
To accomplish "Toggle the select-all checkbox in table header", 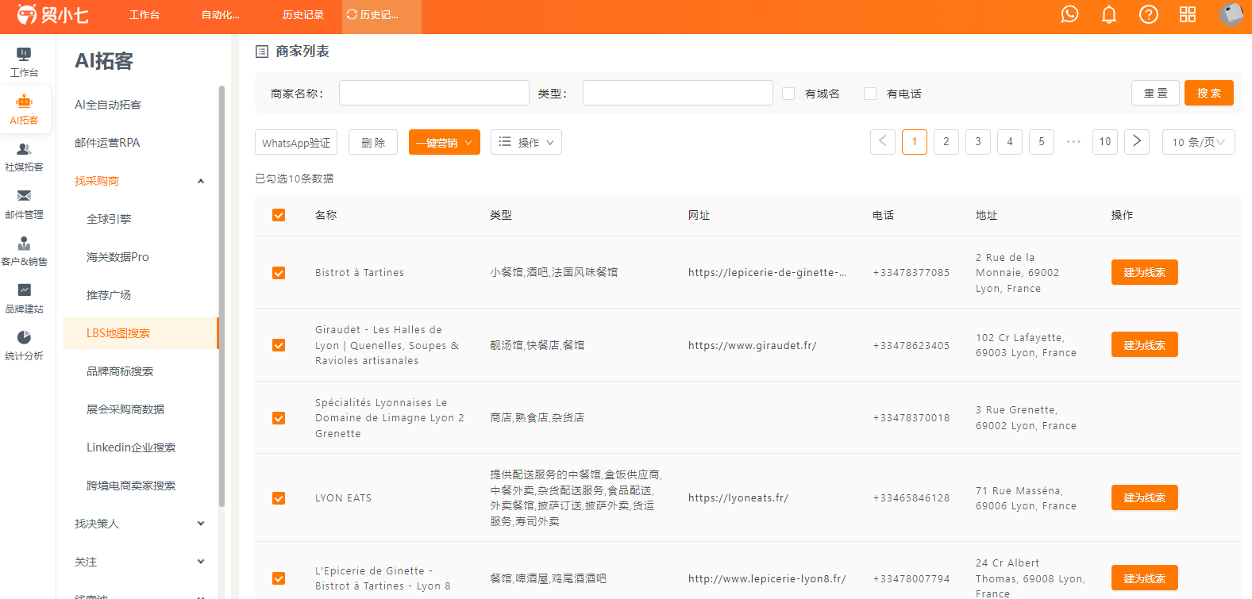I will (x=279, y=215).
